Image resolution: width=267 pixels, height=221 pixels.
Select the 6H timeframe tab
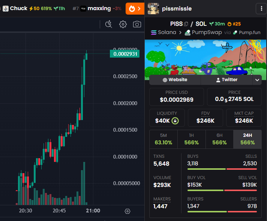click(x=219, y=139)
